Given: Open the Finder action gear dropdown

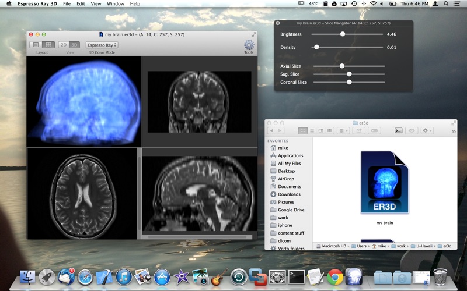Looking at the screenshot, I should (x=427, y=131).
